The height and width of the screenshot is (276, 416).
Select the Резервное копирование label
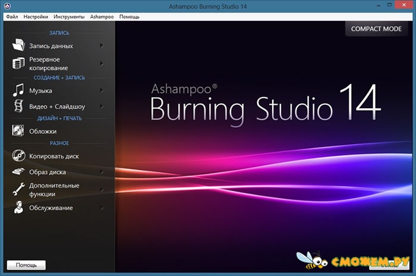click(49, 64)
